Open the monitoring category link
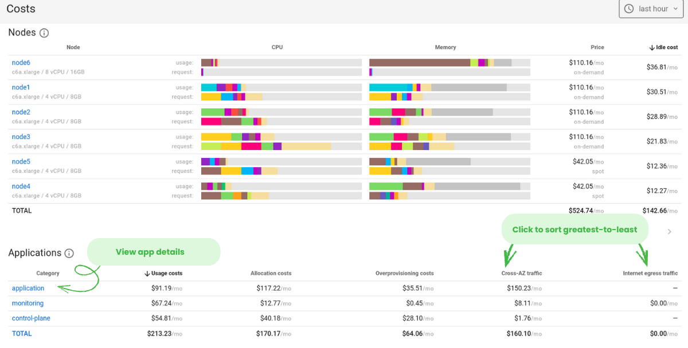 28,303
